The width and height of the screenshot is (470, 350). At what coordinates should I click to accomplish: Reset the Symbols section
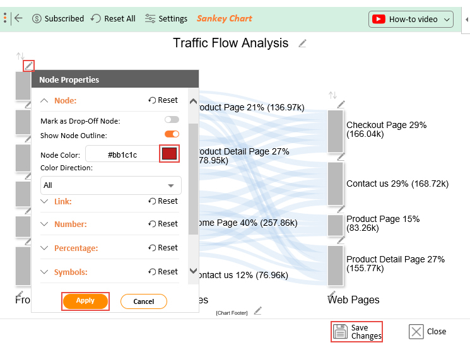[163, 272]
